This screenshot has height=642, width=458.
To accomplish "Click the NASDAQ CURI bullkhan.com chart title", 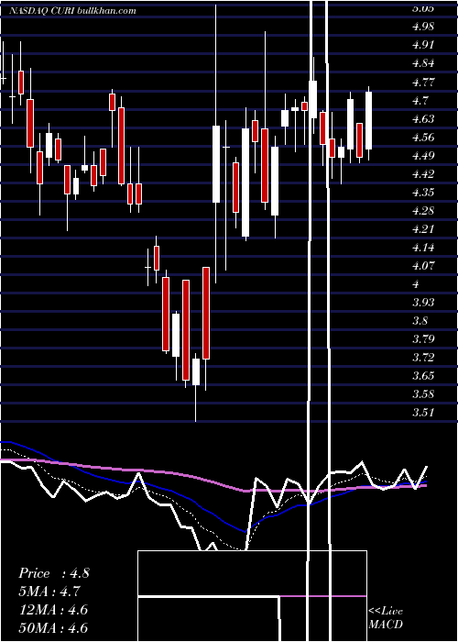I will [x=72, y=11].
